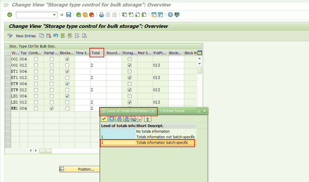This screenshot has width=309, height=182.
Task: Cancel the popup using the red X icon
Action: [x=112, y=119]
